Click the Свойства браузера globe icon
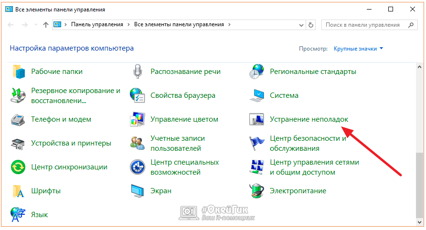The width and height of the screenshot is (426, 230). (137, 95)
